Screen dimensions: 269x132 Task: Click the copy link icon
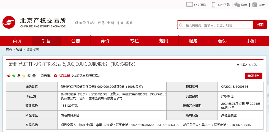(x=29, y=76)
